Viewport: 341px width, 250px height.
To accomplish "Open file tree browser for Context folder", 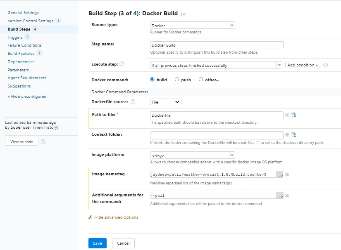I will pyautogui.click(x=293, y=135).
